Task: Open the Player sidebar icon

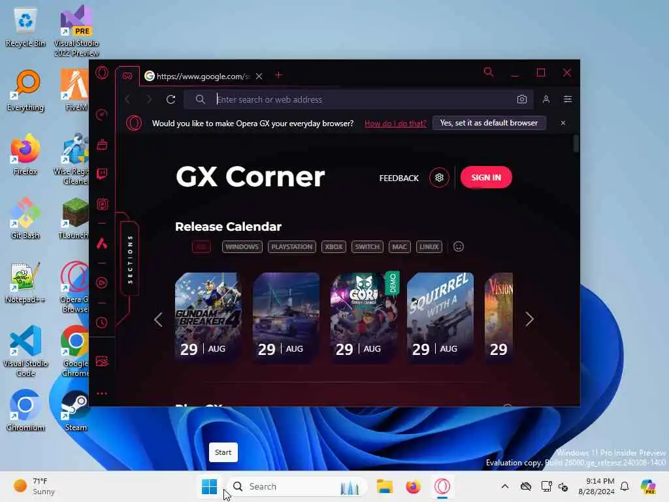Action: coord(102,282)
